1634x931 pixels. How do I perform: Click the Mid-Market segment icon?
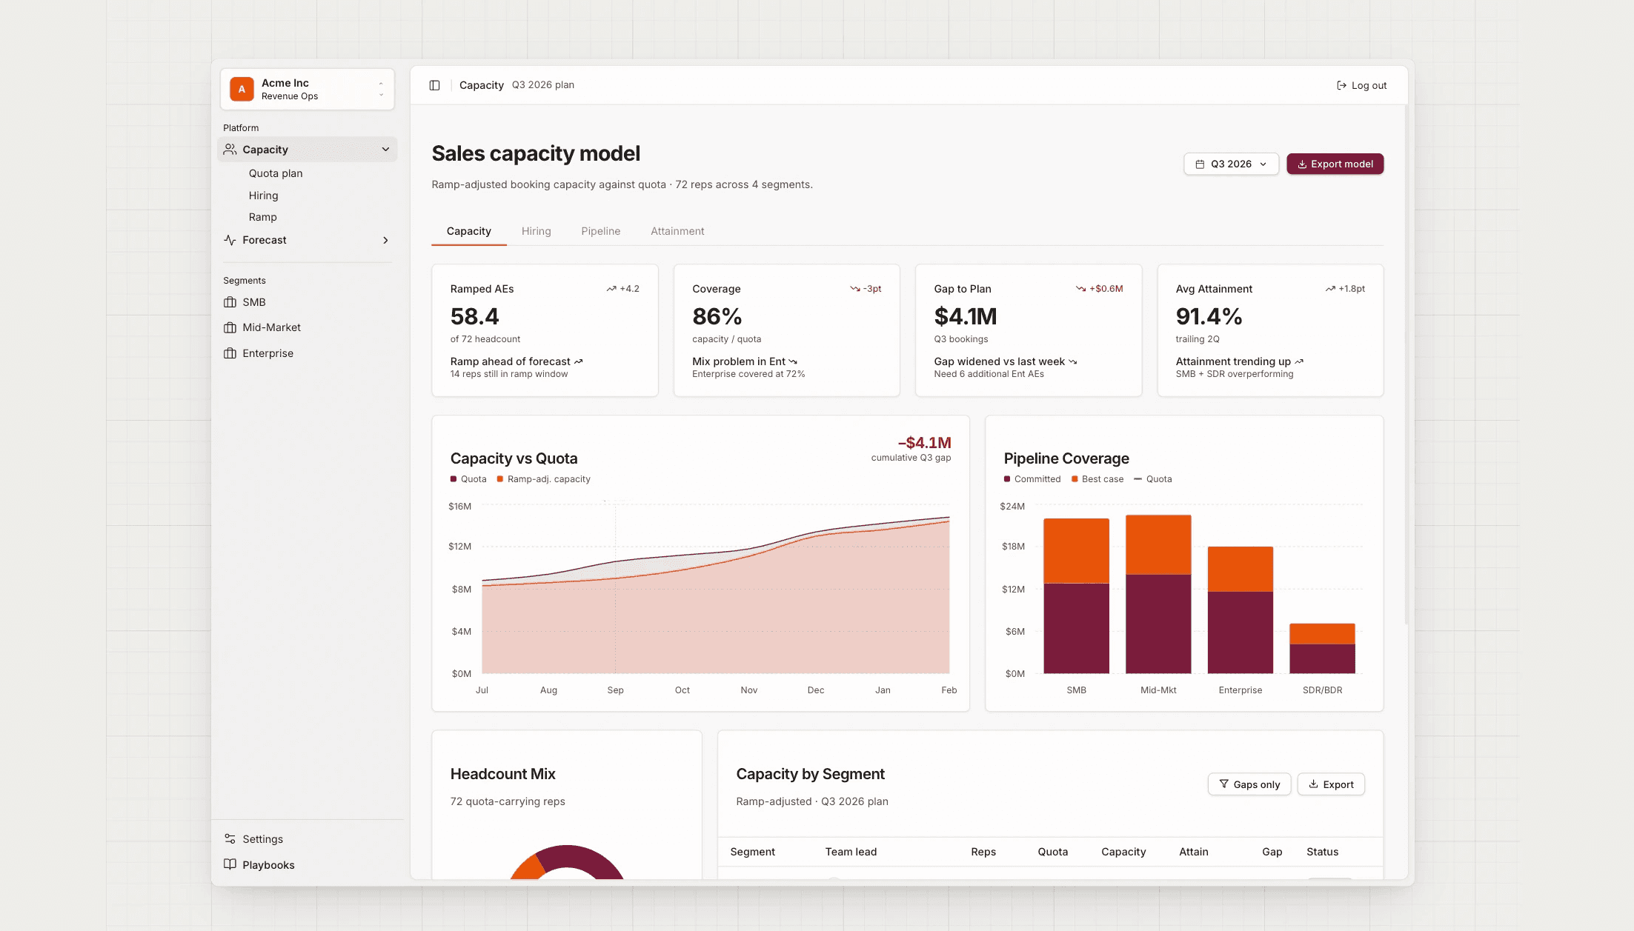[230, 327]
